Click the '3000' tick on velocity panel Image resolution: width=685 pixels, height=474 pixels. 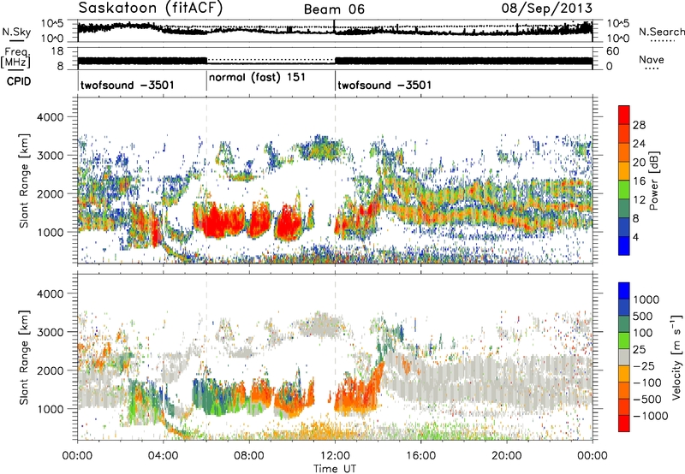pyautogui.click(x=50, y=332)
